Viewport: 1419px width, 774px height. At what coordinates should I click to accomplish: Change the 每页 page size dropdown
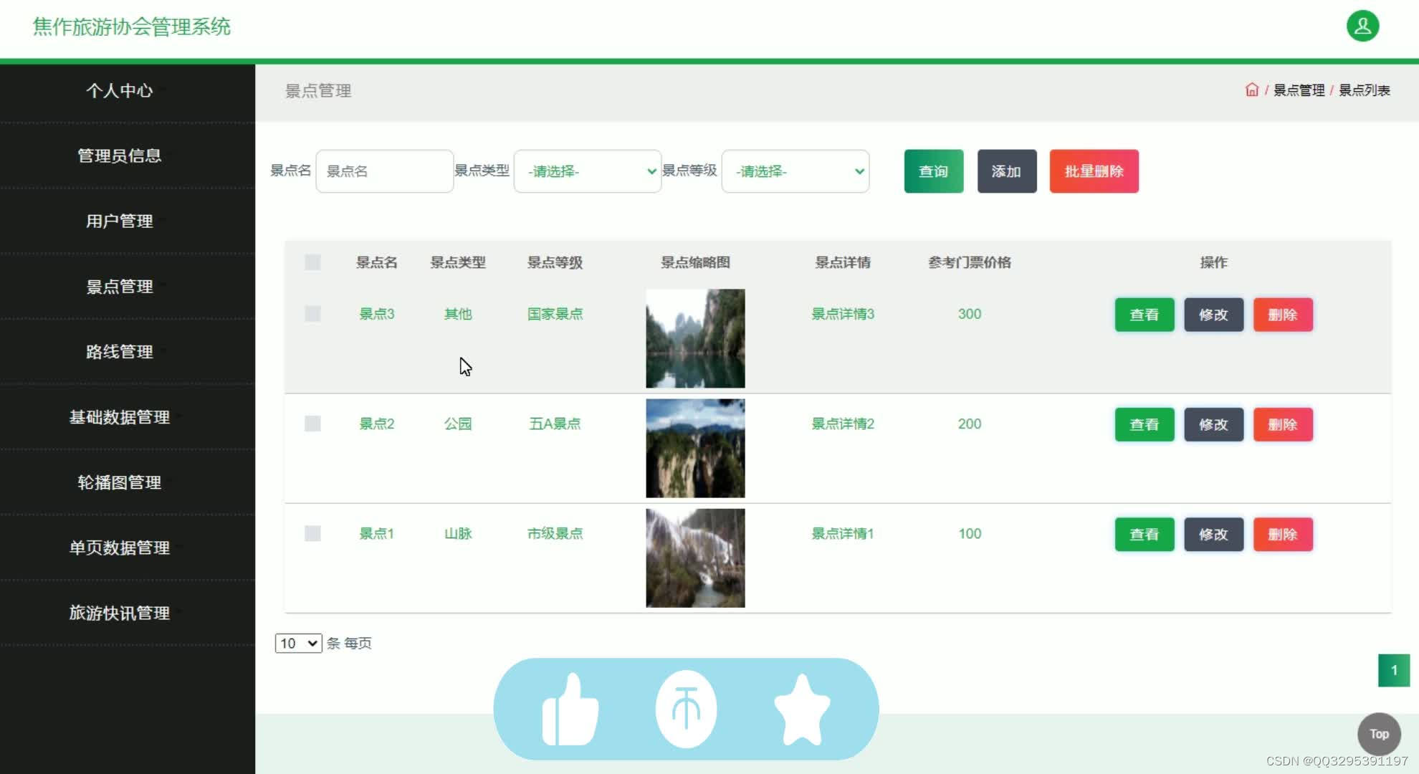[297, 644]
